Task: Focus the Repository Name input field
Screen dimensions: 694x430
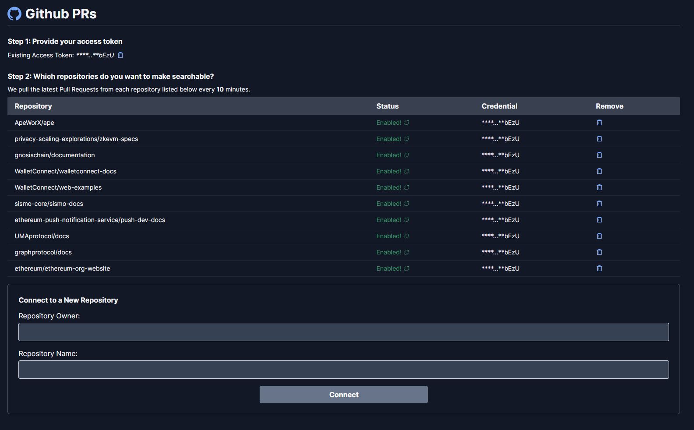Action: pyautogui.click(x=344, y=370)
